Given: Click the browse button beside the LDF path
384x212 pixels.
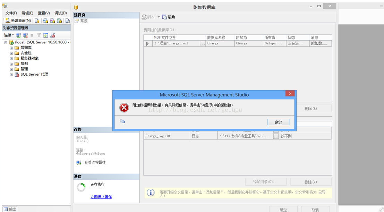Looking at the screenshot, I should click(x=276, y=136).
